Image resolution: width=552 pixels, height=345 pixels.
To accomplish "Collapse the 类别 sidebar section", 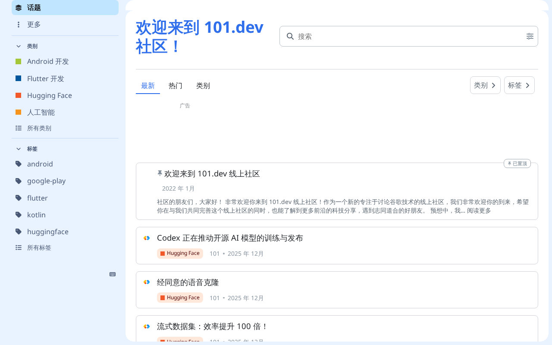I will (19, 46).
